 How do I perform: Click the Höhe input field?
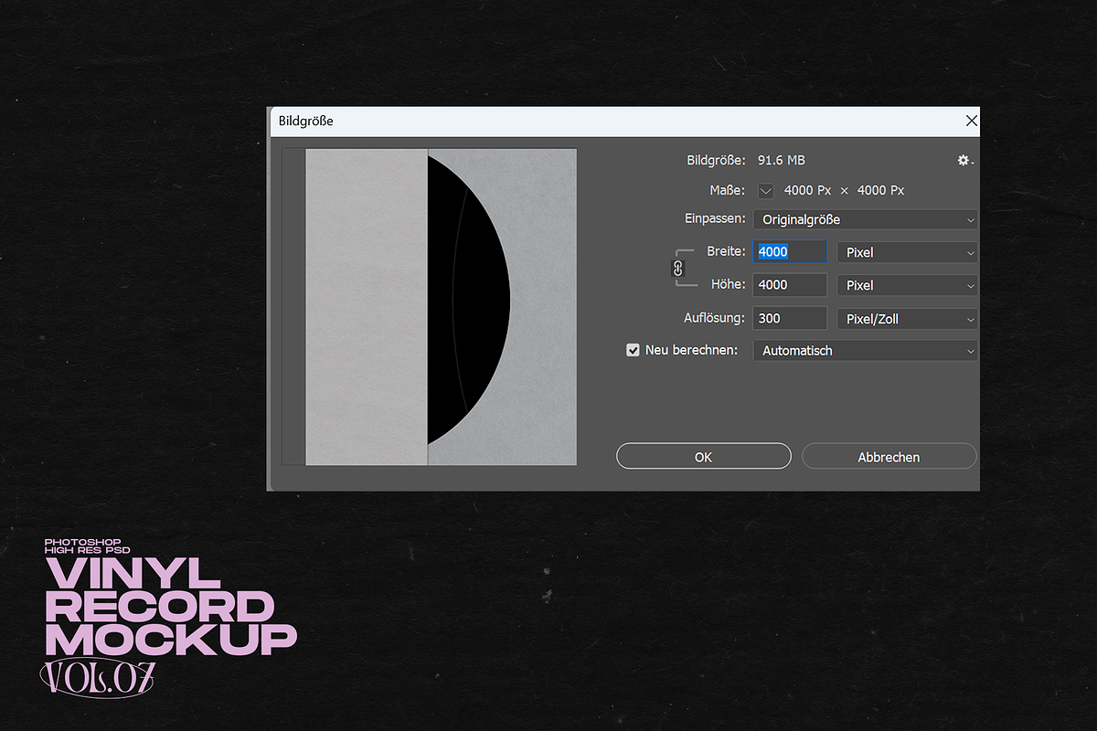[790, 285]
